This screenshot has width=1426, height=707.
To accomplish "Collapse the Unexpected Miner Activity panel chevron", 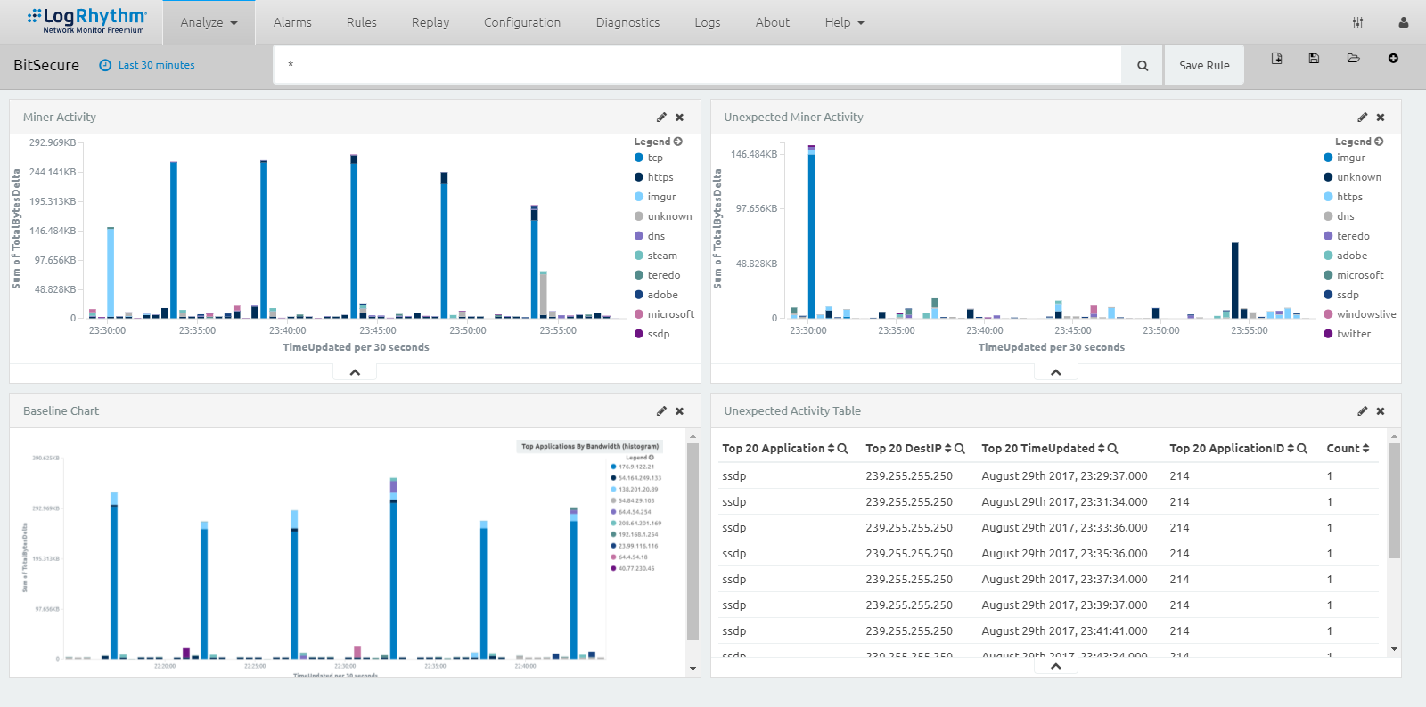I will (x=1056, y=372).
